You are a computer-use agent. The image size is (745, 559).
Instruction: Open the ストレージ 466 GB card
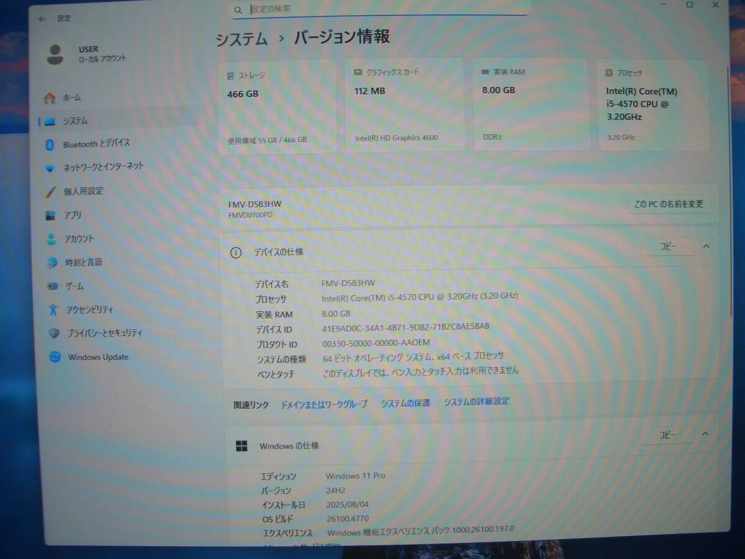[277, 106]
